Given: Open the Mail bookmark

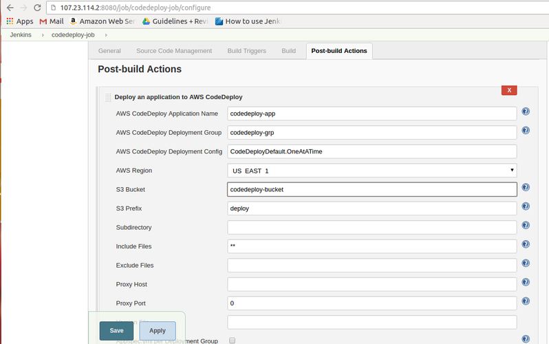Looking at the screenshot, I should pos(52,21).
